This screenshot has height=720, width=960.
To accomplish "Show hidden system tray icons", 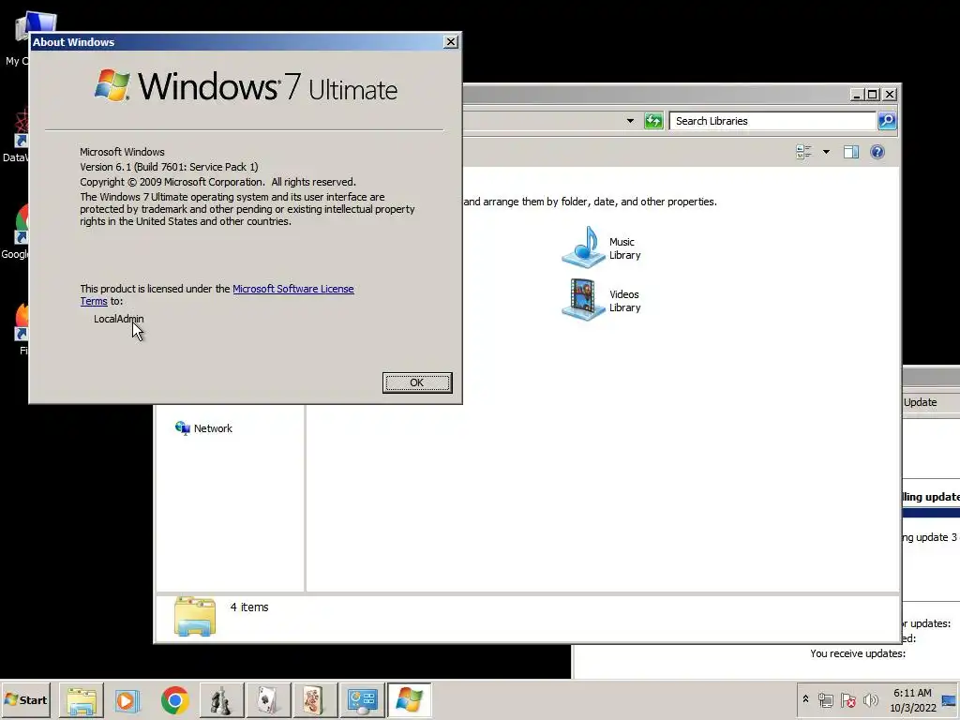I will 805,699.
